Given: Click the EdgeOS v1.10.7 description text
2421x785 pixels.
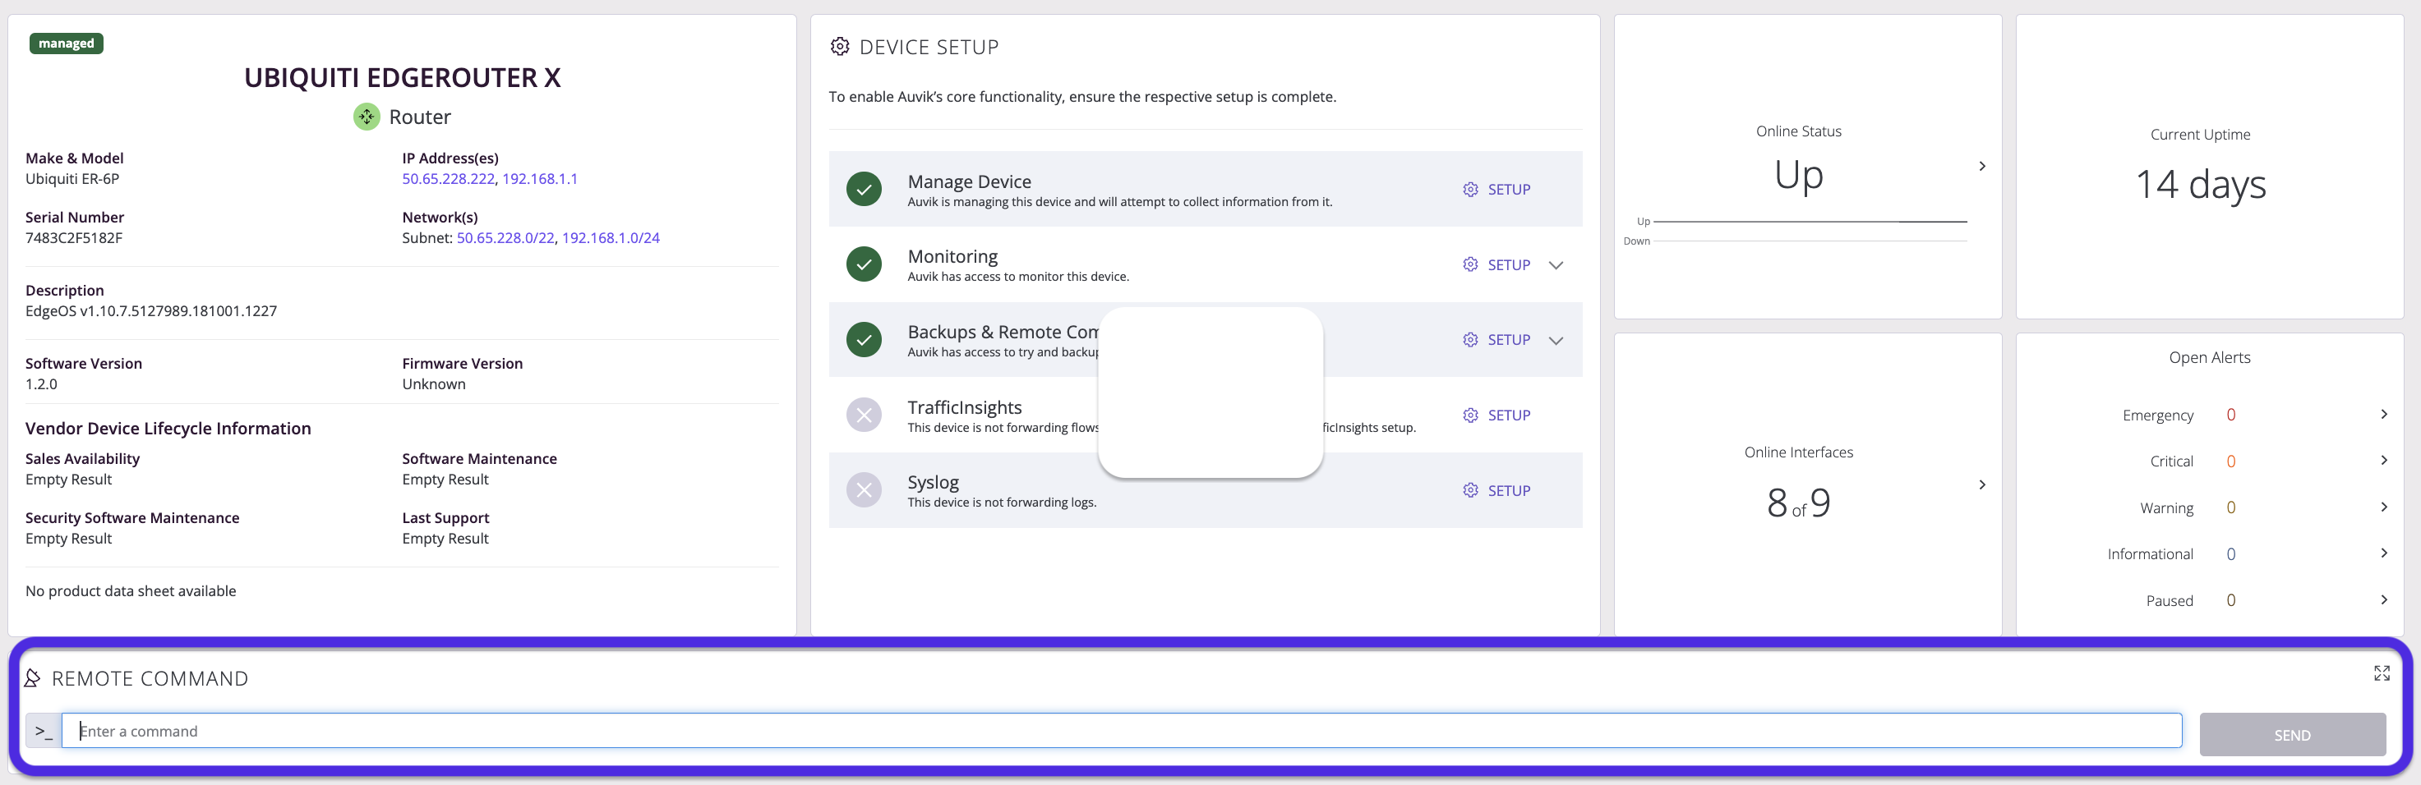Looking at the screenshot, I should 151,311.
